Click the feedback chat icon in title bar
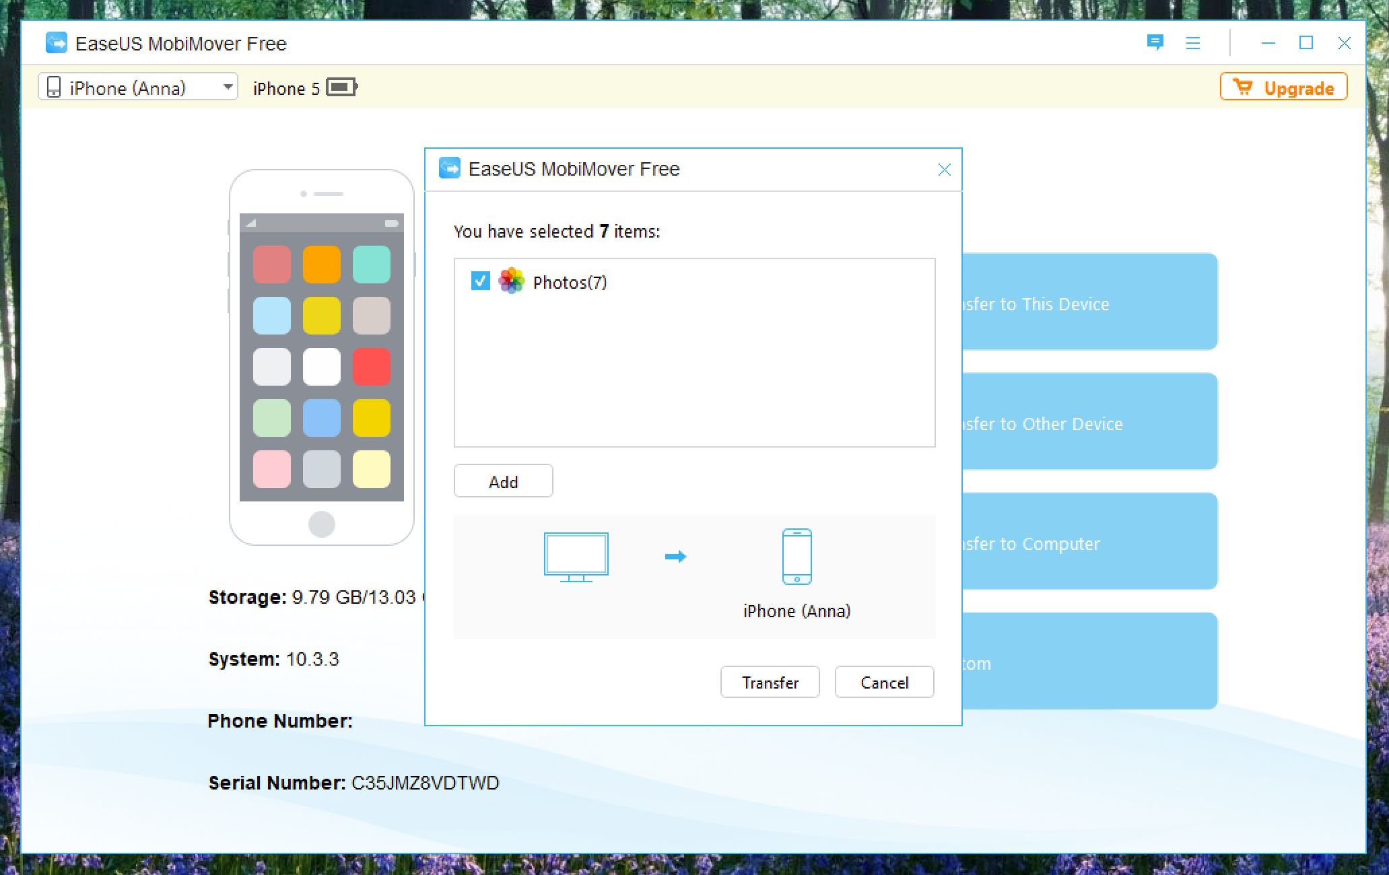 (1155, 43)
